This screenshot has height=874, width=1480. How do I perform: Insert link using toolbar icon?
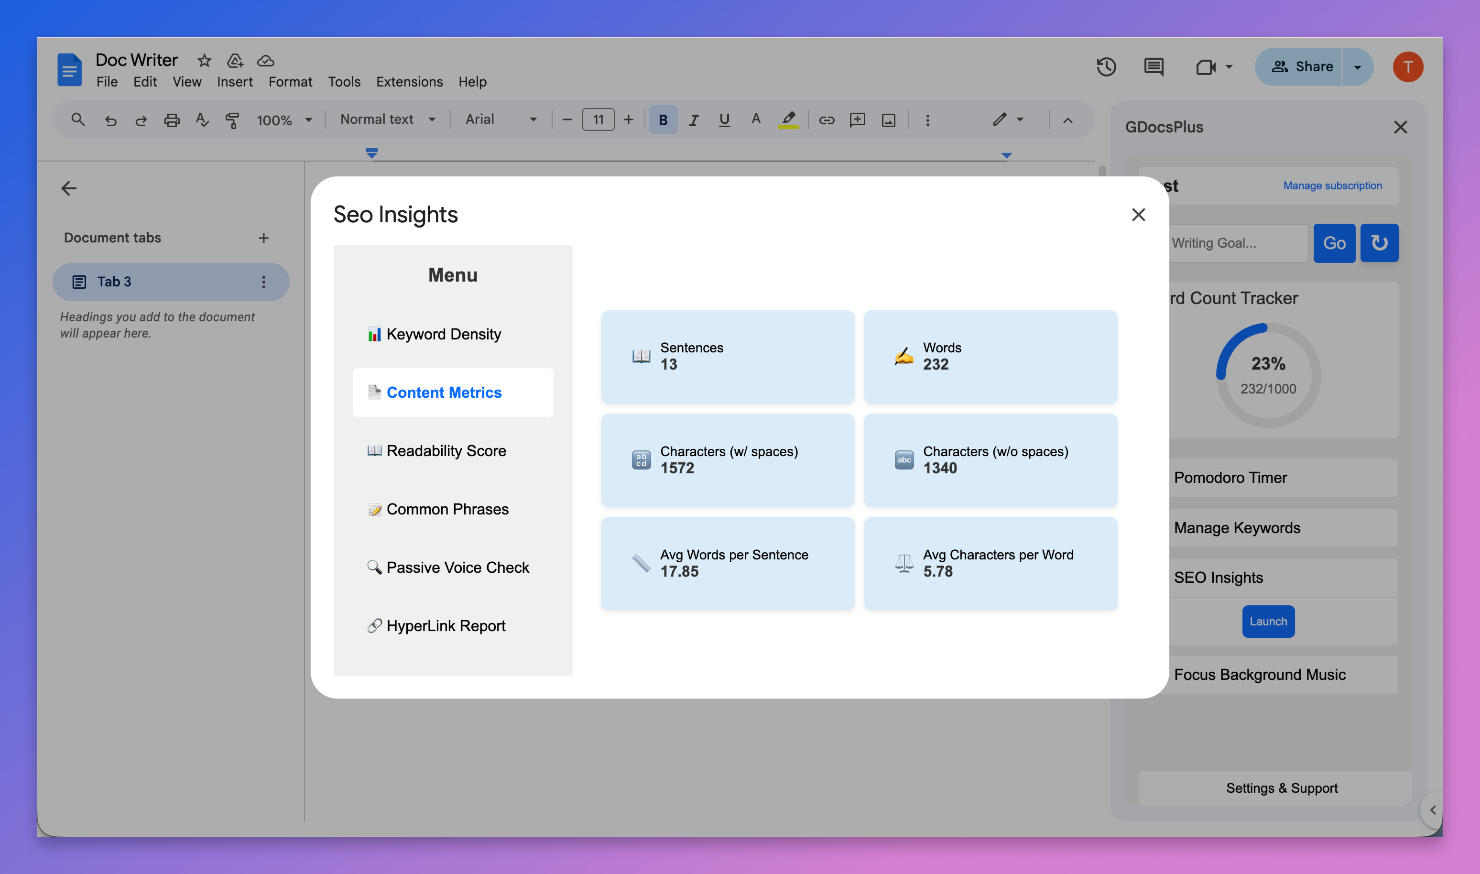(827, 120)
